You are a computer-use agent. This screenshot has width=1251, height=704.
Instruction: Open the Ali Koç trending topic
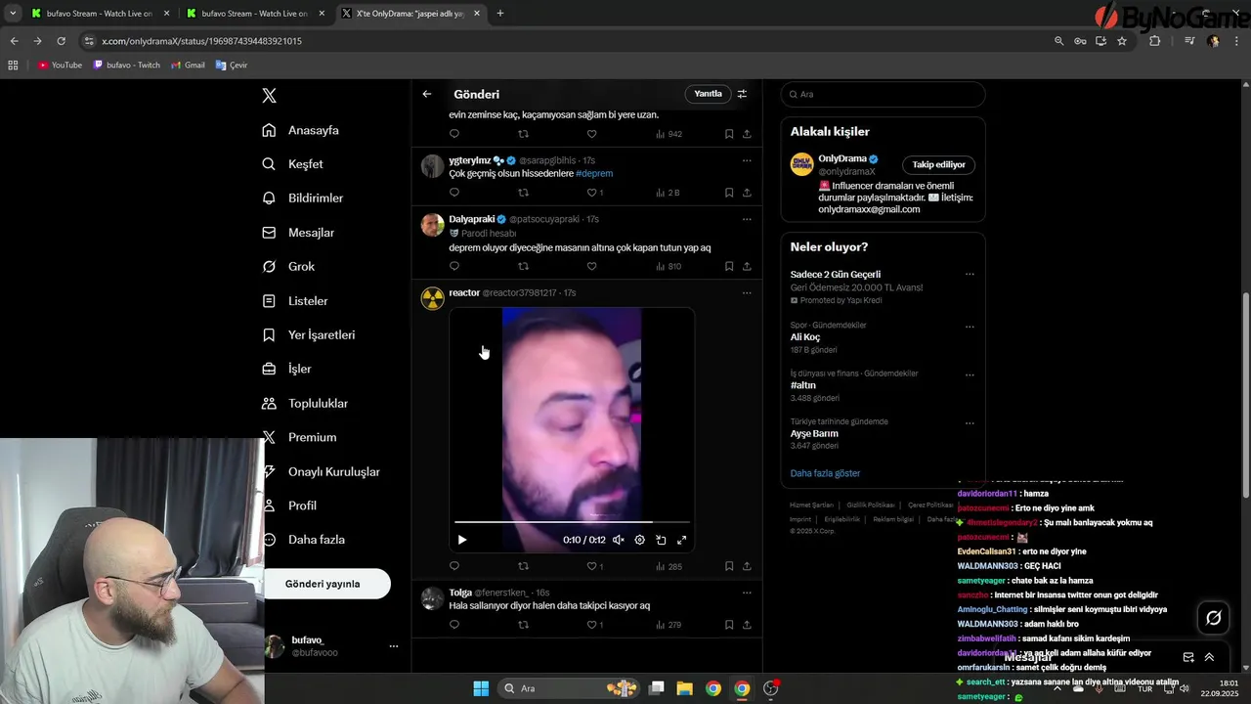coord(805,337)
